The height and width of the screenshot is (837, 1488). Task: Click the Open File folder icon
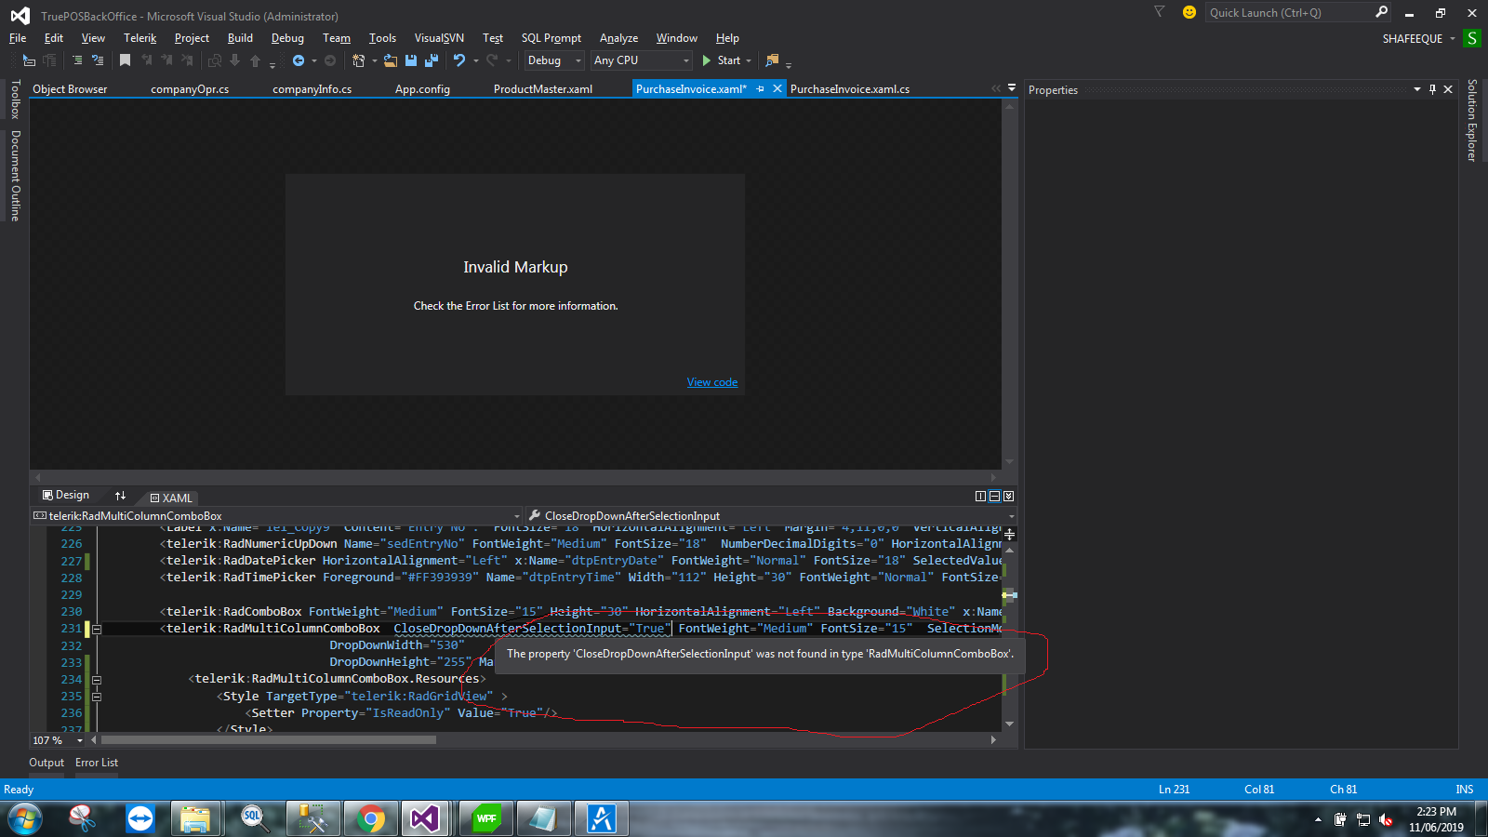(x=391, y=60)
